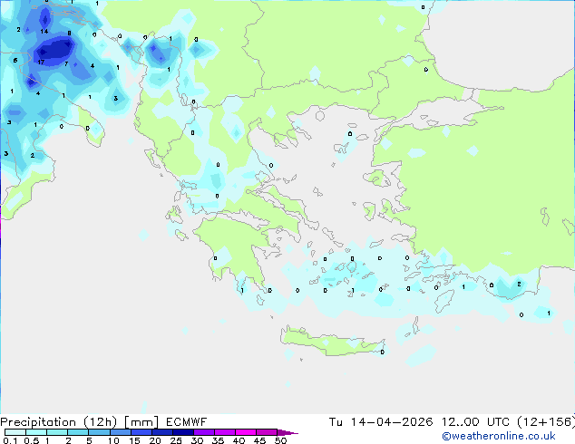Click the above-50 arrow tip of legend
Image resolution: width=575 pixels, height=444 pixels.
pos(287,432)
